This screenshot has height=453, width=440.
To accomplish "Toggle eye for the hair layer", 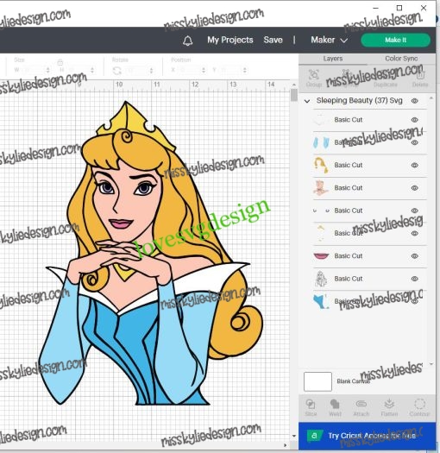I will 415,166.
